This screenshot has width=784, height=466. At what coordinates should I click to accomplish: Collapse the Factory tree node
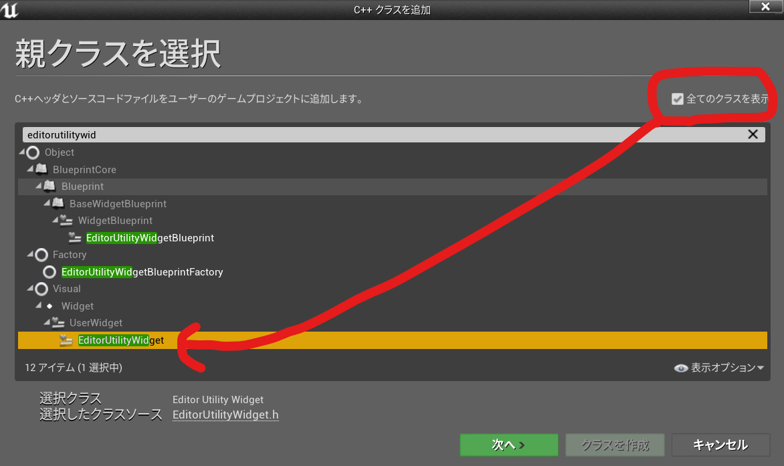(x=31, y=254)
